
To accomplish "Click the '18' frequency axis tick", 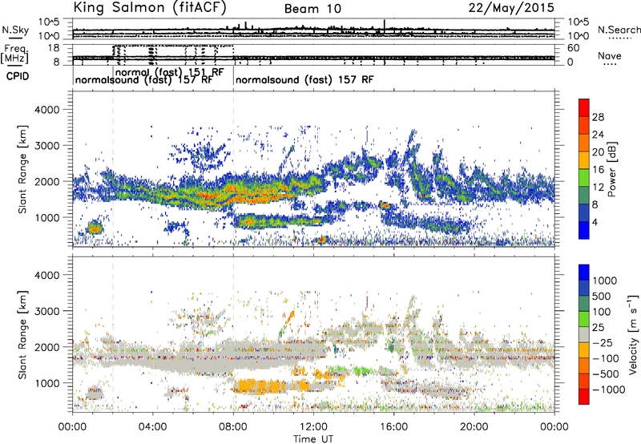I will [54, 48].
